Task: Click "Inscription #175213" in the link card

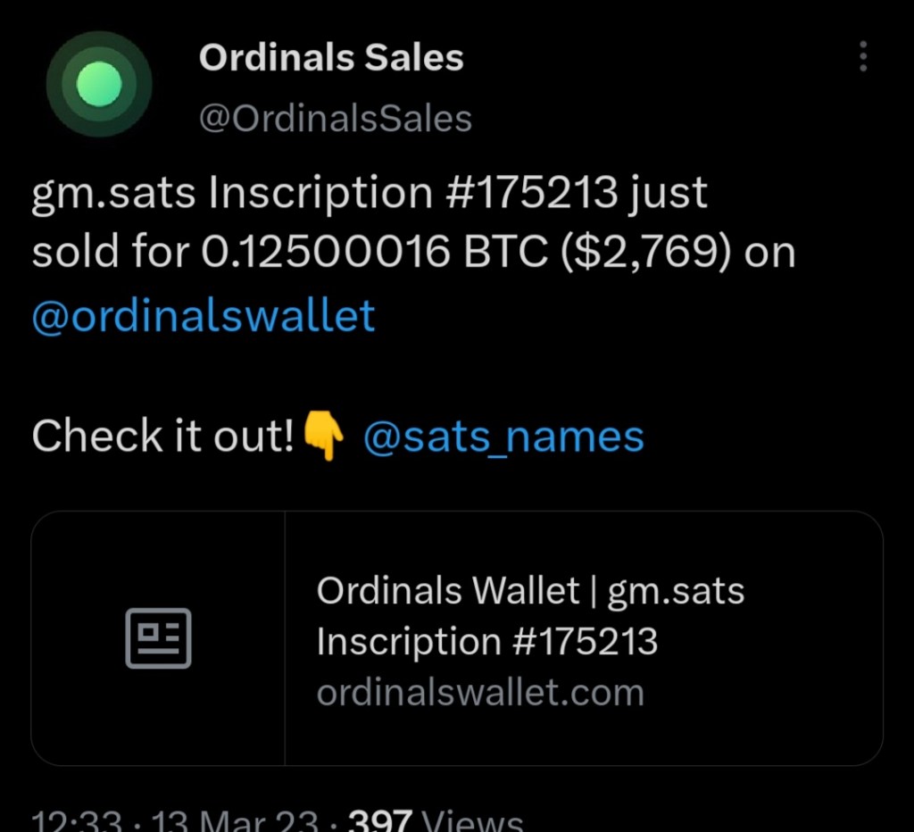Action: point(486,642)
